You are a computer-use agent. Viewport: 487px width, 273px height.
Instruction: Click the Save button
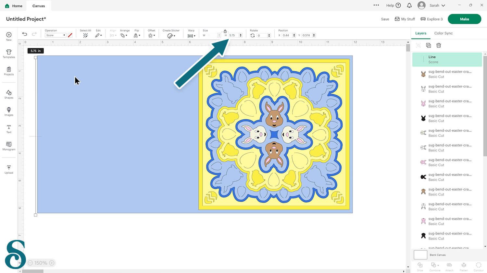[x=385, y=19]
